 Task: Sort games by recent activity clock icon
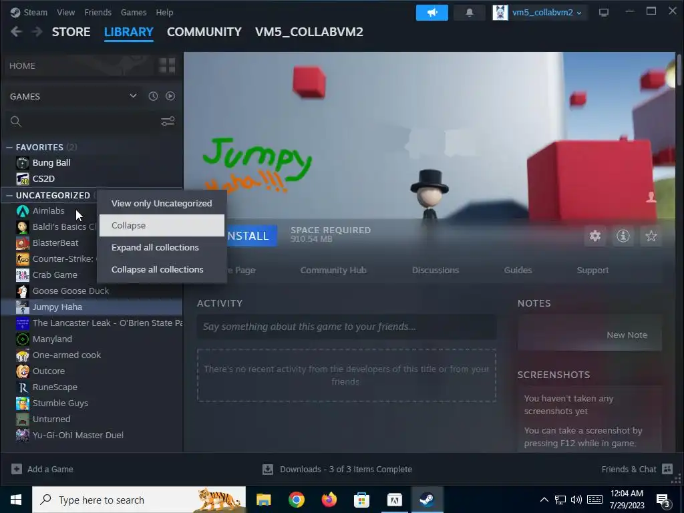[x=153, y=96]
